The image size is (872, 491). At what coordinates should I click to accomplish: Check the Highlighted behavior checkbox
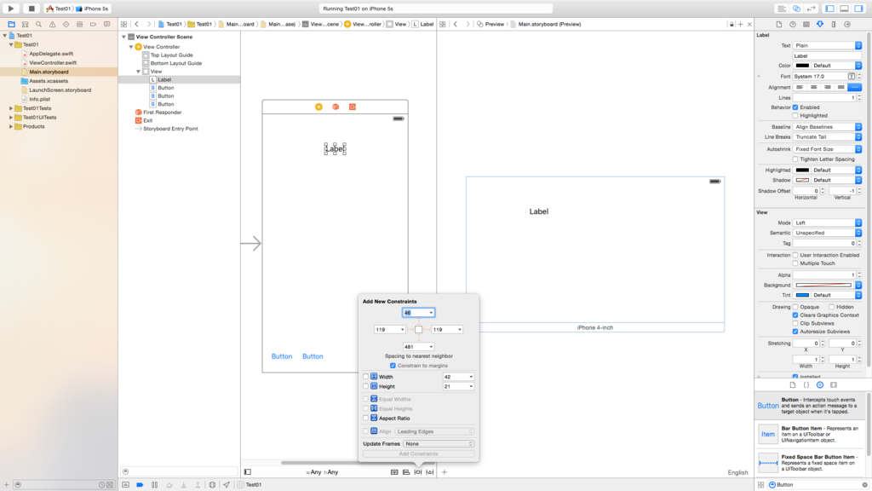click(795, 115)
